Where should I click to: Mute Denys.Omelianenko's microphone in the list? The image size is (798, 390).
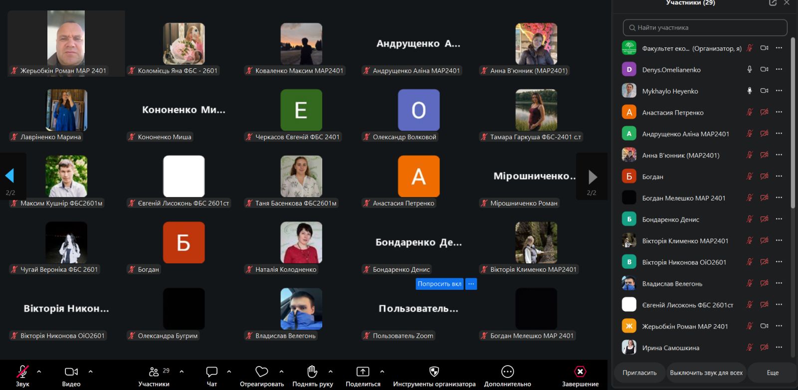click(x=749, y=69)
